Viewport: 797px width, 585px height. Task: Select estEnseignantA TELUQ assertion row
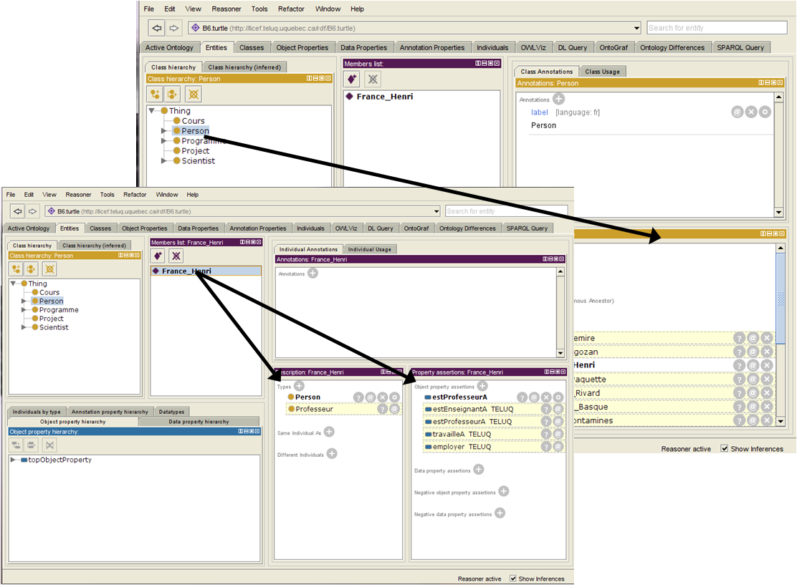coord(473,409)
